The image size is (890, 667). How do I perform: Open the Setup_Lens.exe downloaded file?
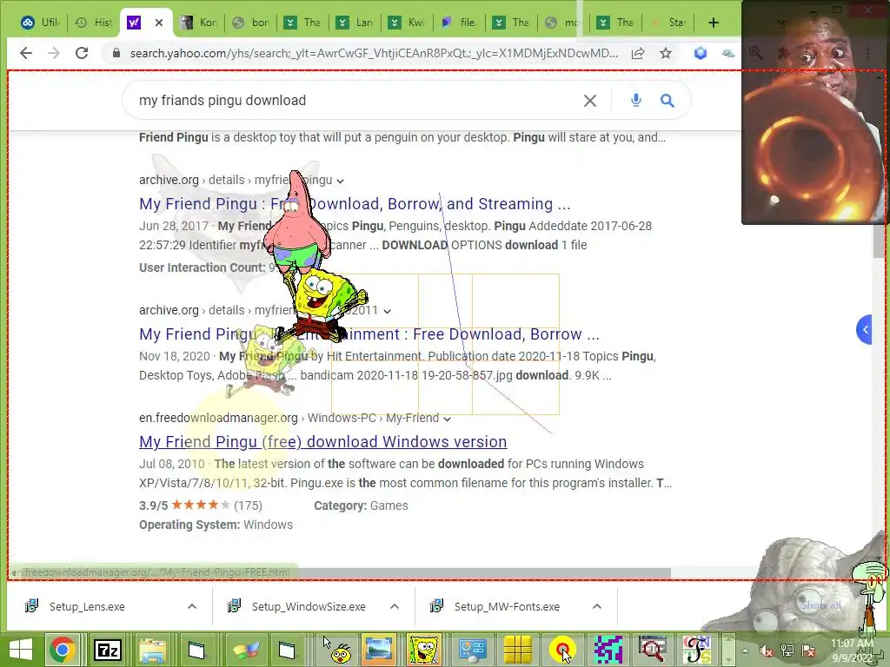[85, 606]
